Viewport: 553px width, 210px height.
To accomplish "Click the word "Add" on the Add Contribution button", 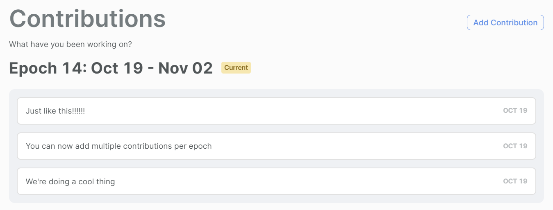I will [x=481, y=22].
